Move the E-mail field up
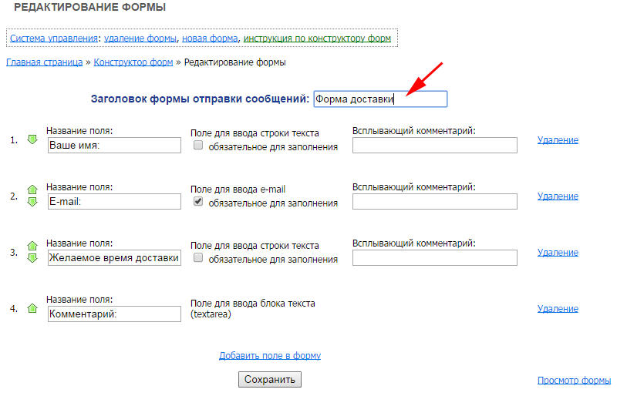The height and width of the screenshot is (396, 617). tap(32, 190)
